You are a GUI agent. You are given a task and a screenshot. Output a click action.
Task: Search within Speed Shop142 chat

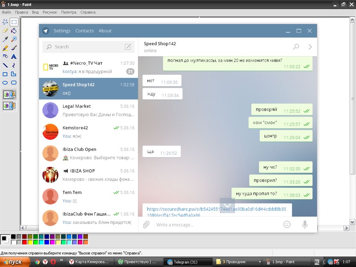[x=296, y=47]
